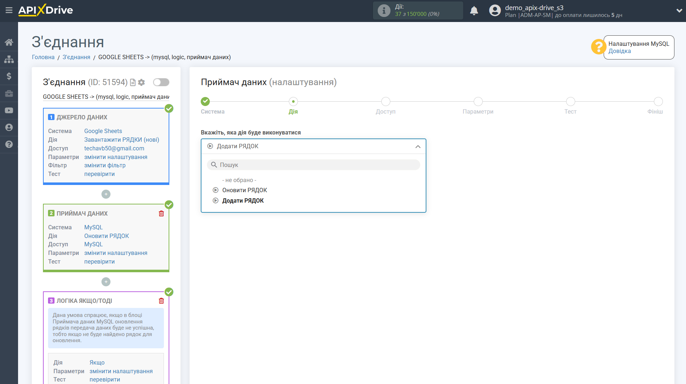Open Google Sheets source system link
This screenshot has width=686, height=384.
[x=103, y=131]
